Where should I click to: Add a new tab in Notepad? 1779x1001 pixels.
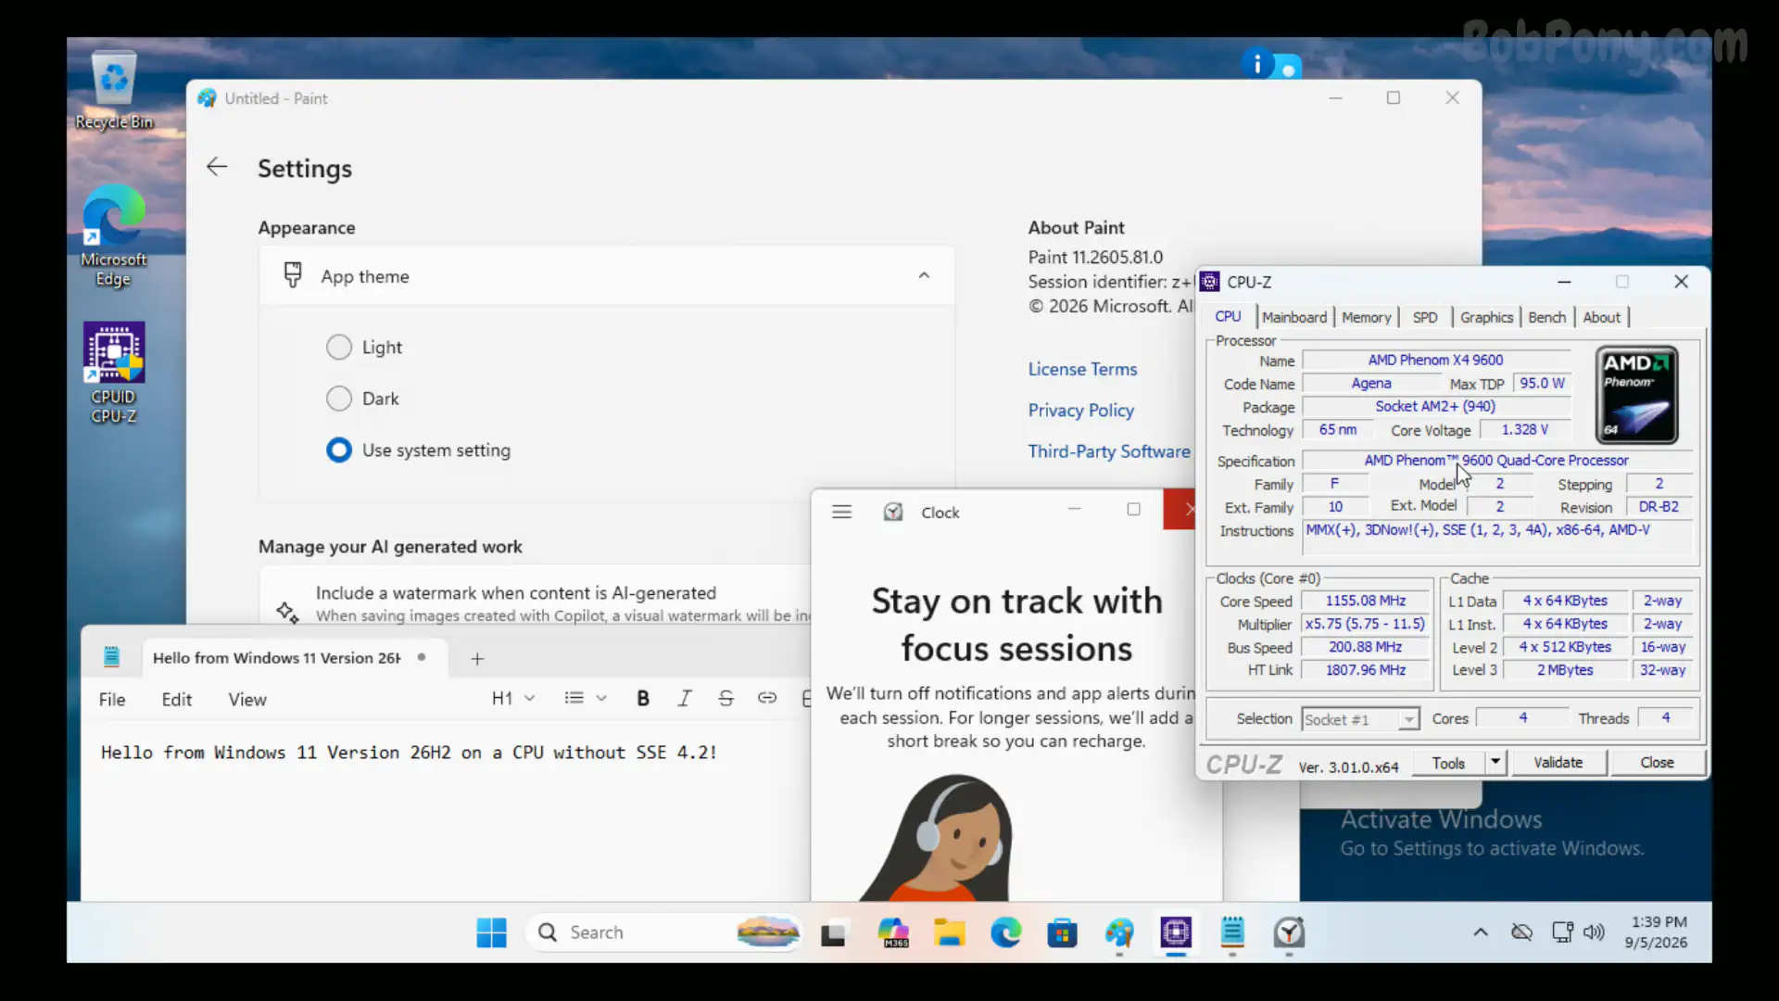point(477,658)
